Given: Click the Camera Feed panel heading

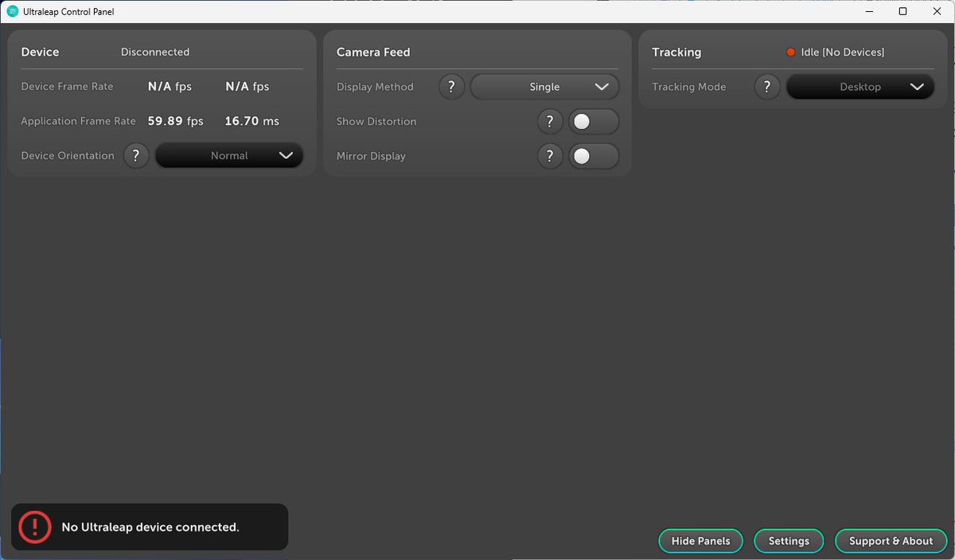Looking at the screenshot, I should pyautogui.click(x=373, y=52).
